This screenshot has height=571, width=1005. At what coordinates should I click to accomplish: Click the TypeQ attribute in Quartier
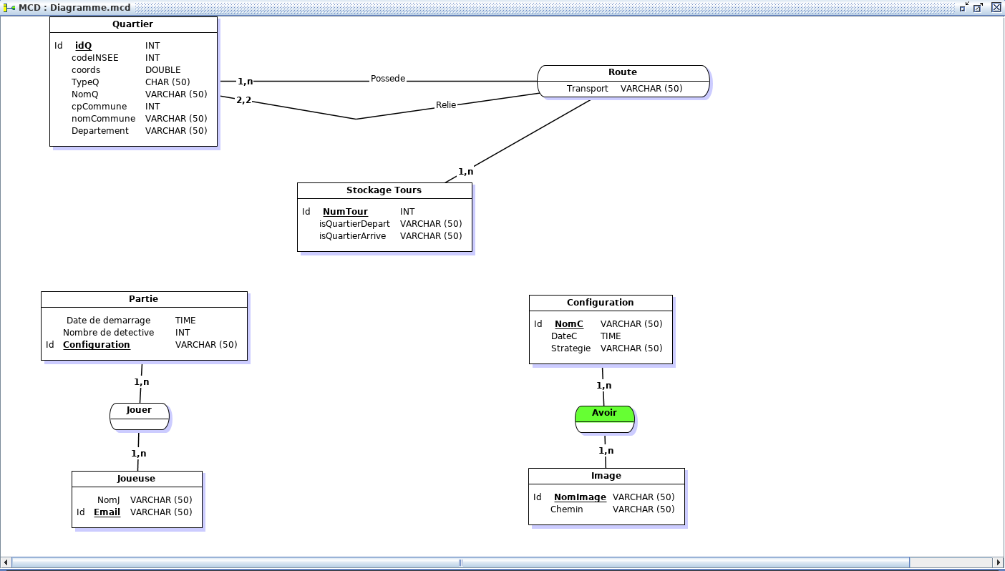[x=85, y=82]
